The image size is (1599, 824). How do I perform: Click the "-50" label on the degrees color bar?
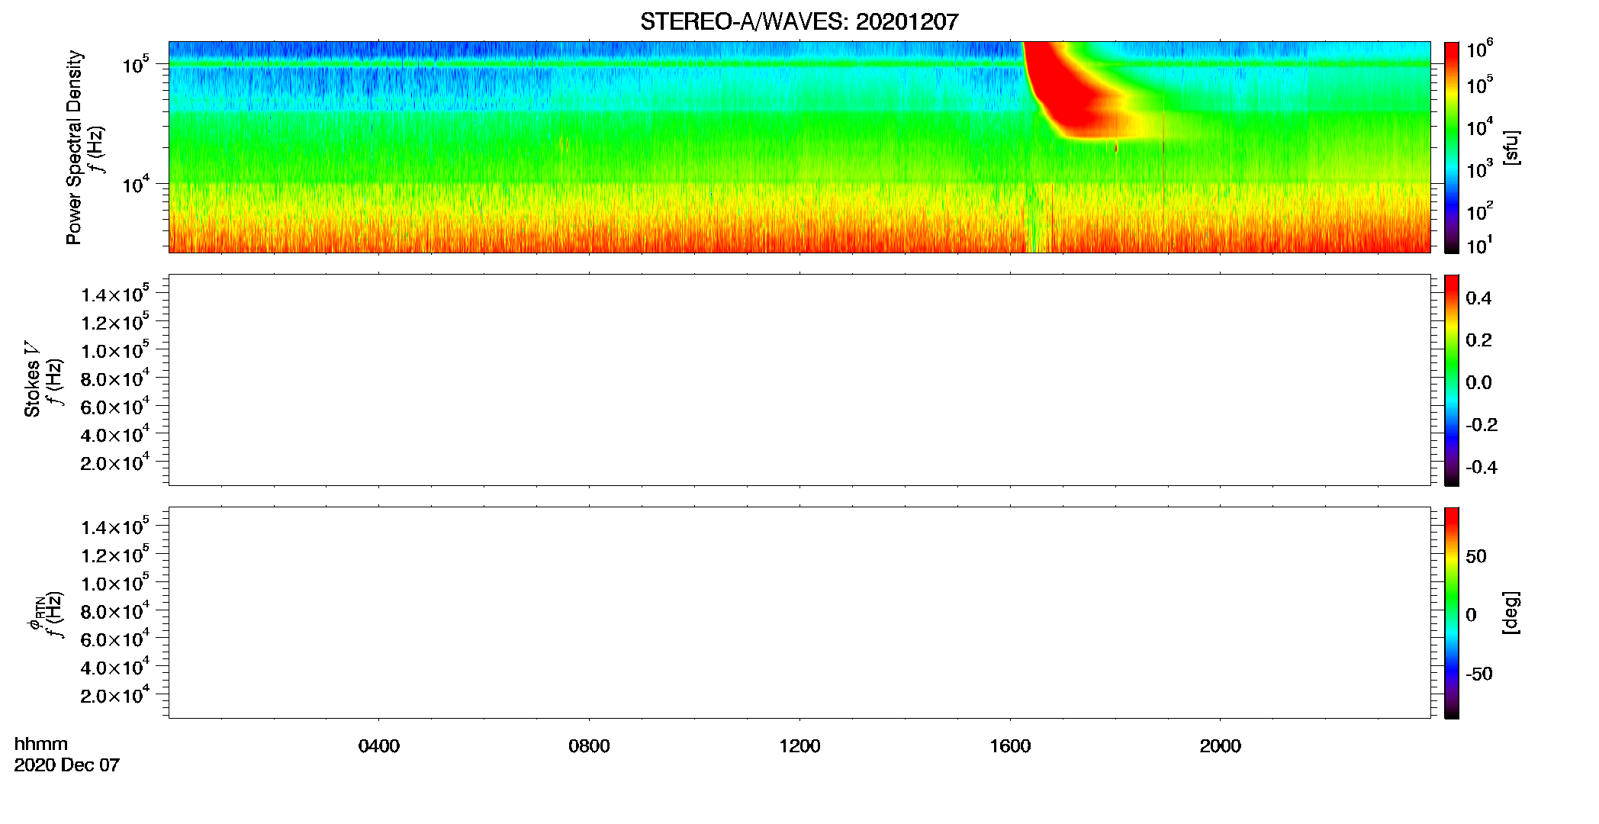coord(1479,674)
